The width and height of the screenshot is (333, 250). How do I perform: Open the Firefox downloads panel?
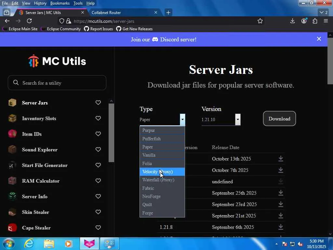[x=292, y=21]
